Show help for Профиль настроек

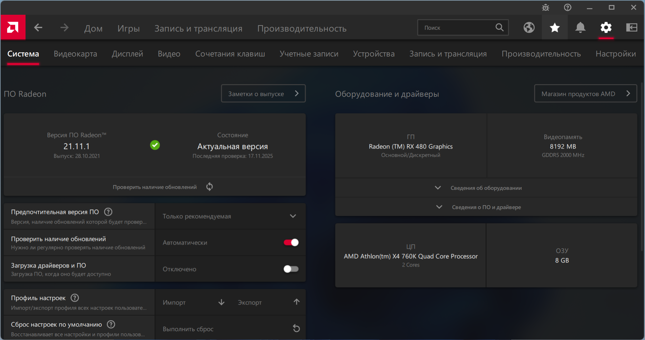75,298
